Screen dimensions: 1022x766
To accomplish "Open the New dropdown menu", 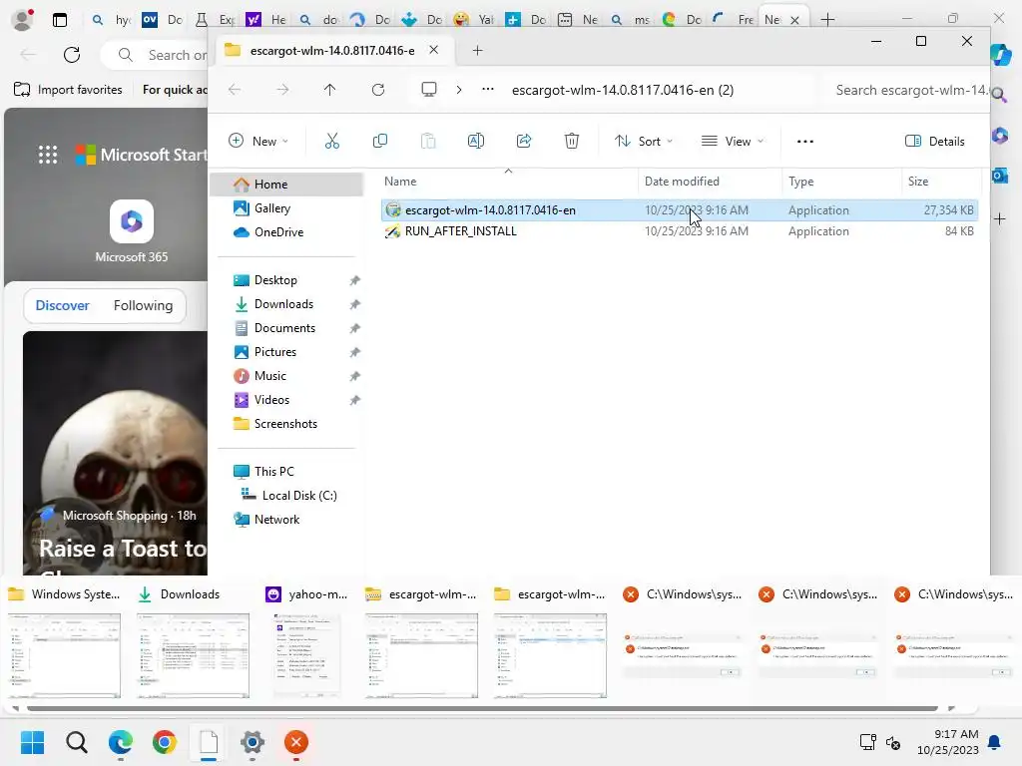I will tap(258, 142).
